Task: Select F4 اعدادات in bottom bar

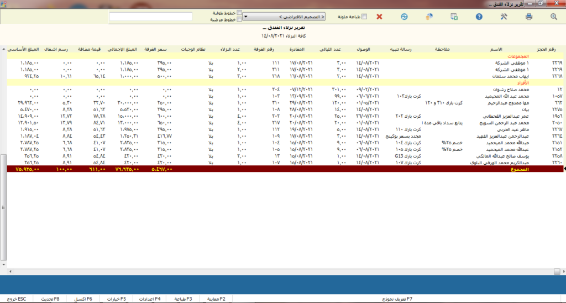Action: (x=149, y=299)
